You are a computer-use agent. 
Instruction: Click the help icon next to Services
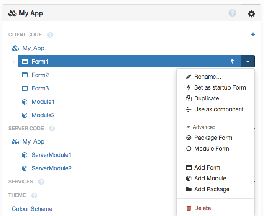click(x=41, y=182)
